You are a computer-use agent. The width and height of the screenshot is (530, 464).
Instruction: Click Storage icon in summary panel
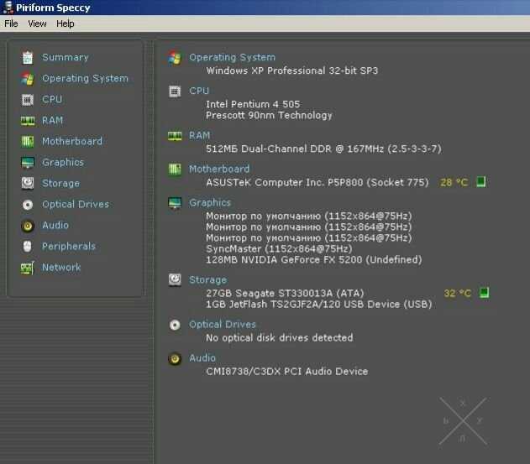[175, 280]
